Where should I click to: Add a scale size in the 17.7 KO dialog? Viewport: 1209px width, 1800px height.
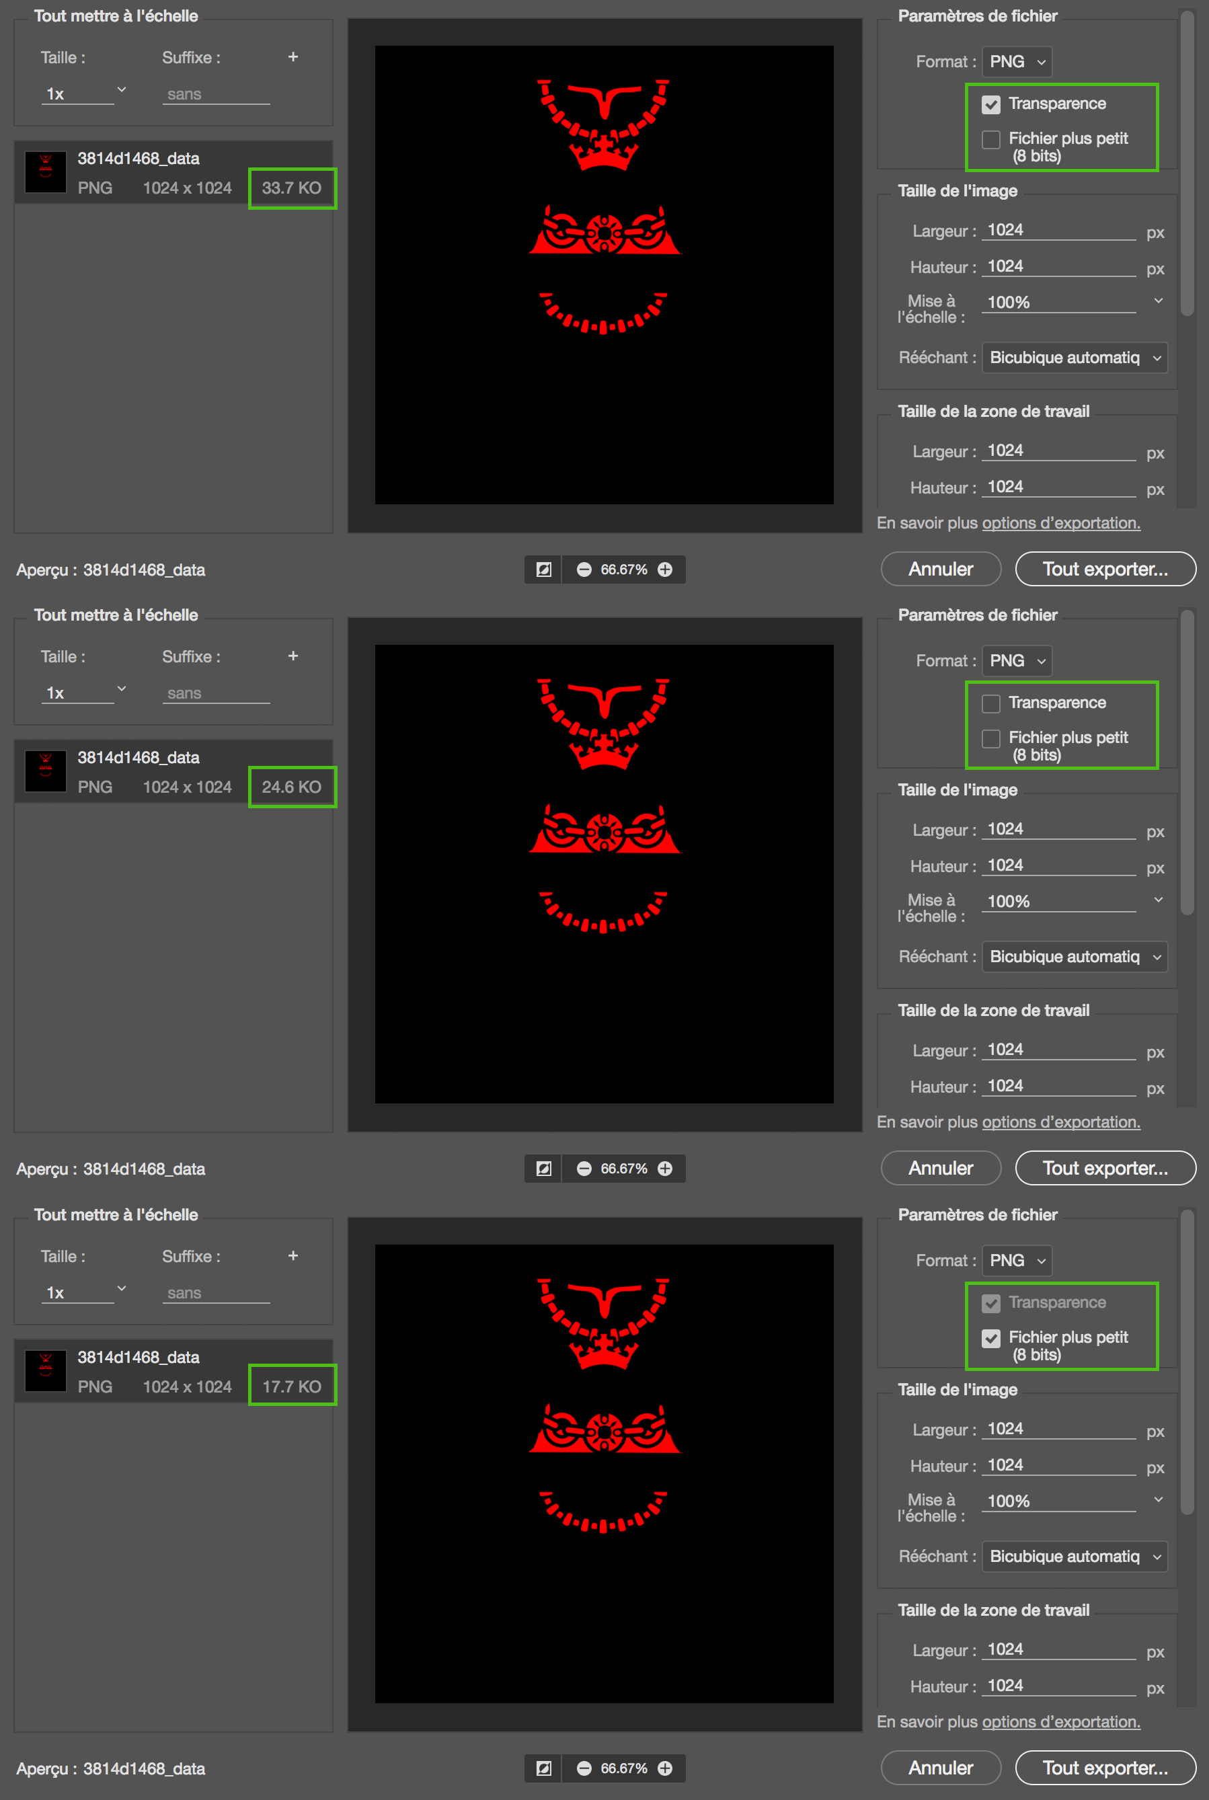[x=293, y=1256]
